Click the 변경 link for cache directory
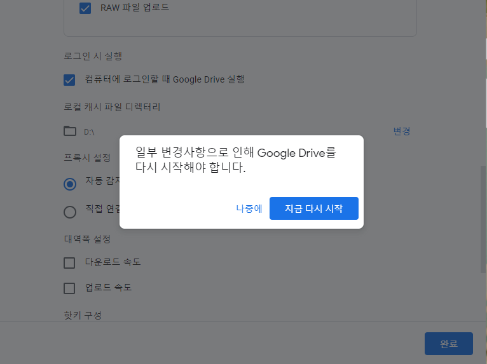The width and height of the screenshot is (487, 364). click(x=402, y=131)
